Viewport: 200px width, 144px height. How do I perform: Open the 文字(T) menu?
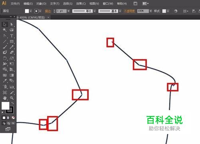tap(55, 4)
